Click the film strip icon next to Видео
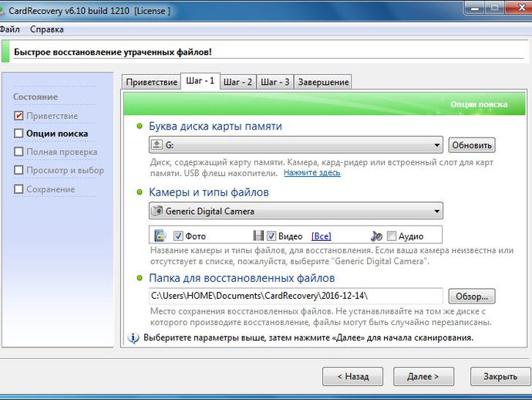Viewport: 532px width, 400px height. click(258, 236)
